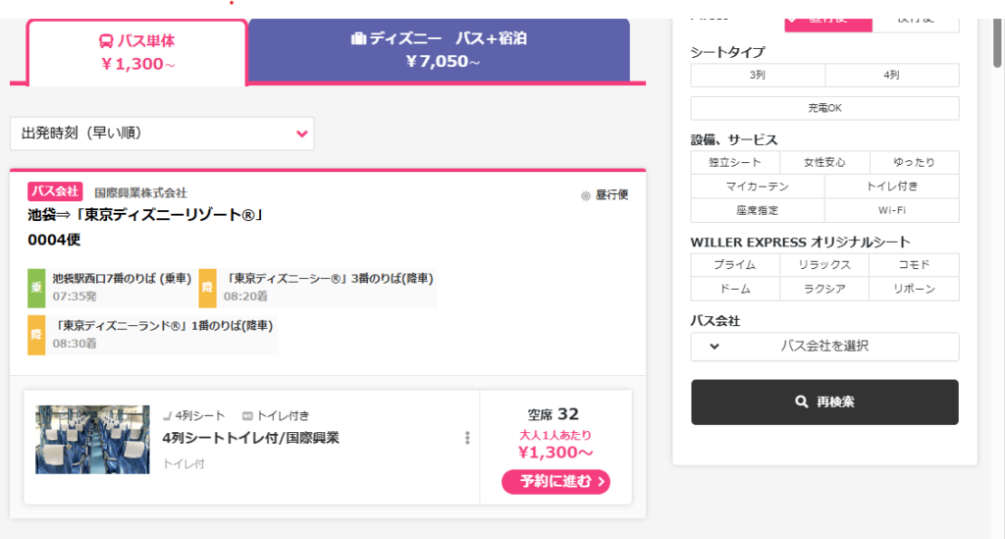Click the pink バス会社 badge

click(x=55, y=191)
